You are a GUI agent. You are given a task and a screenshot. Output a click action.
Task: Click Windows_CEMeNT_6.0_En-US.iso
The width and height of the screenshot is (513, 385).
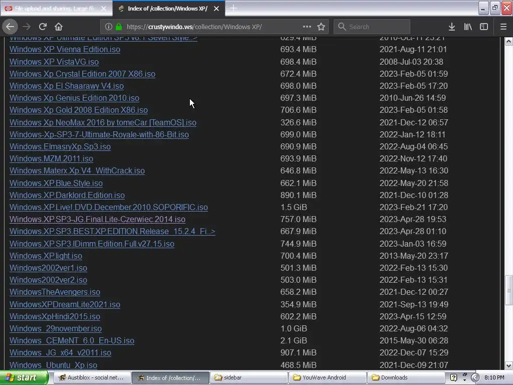point(72,341)
